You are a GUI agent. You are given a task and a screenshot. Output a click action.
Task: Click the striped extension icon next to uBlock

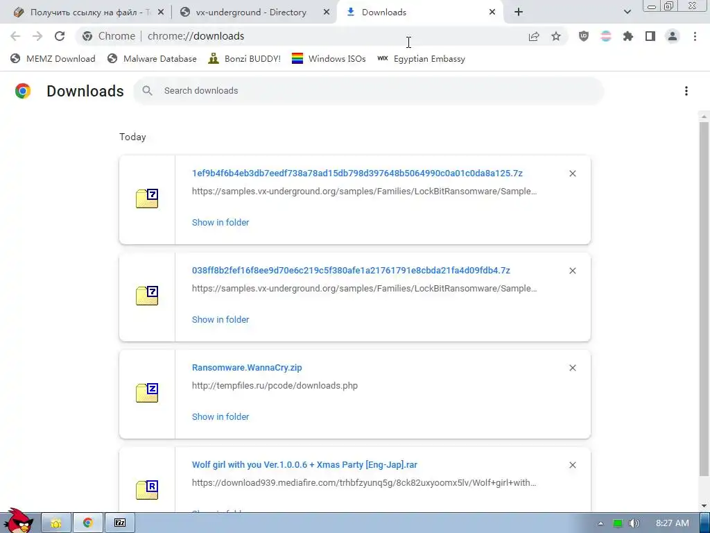coord(606,36)
